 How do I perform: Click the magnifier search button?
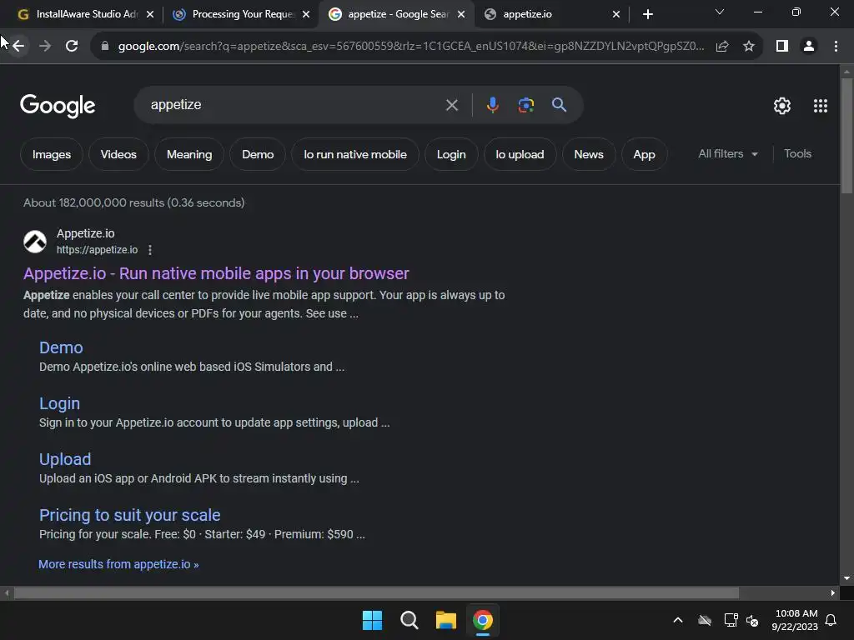pos(559,104)
